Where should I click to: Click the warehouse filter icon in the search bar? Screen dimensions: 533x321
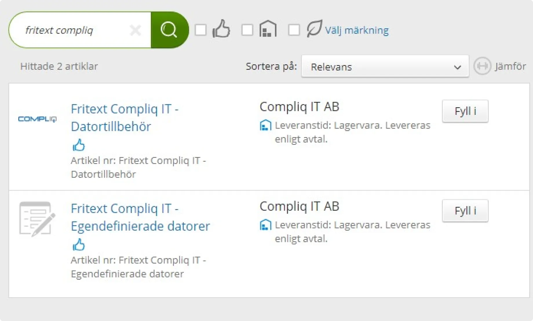coord(268,29)
